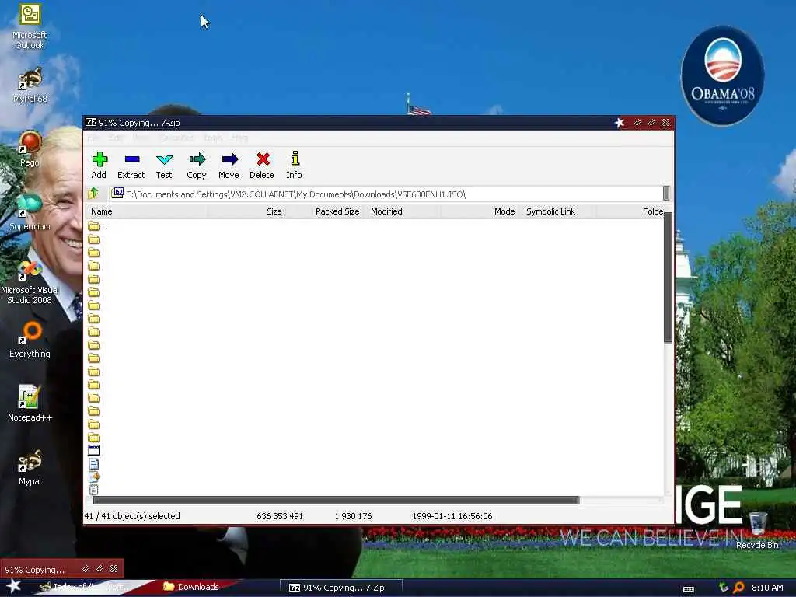Open the faded Favorites menu
This screenshot has width=796, height=597.
click(x=176, y=138)
